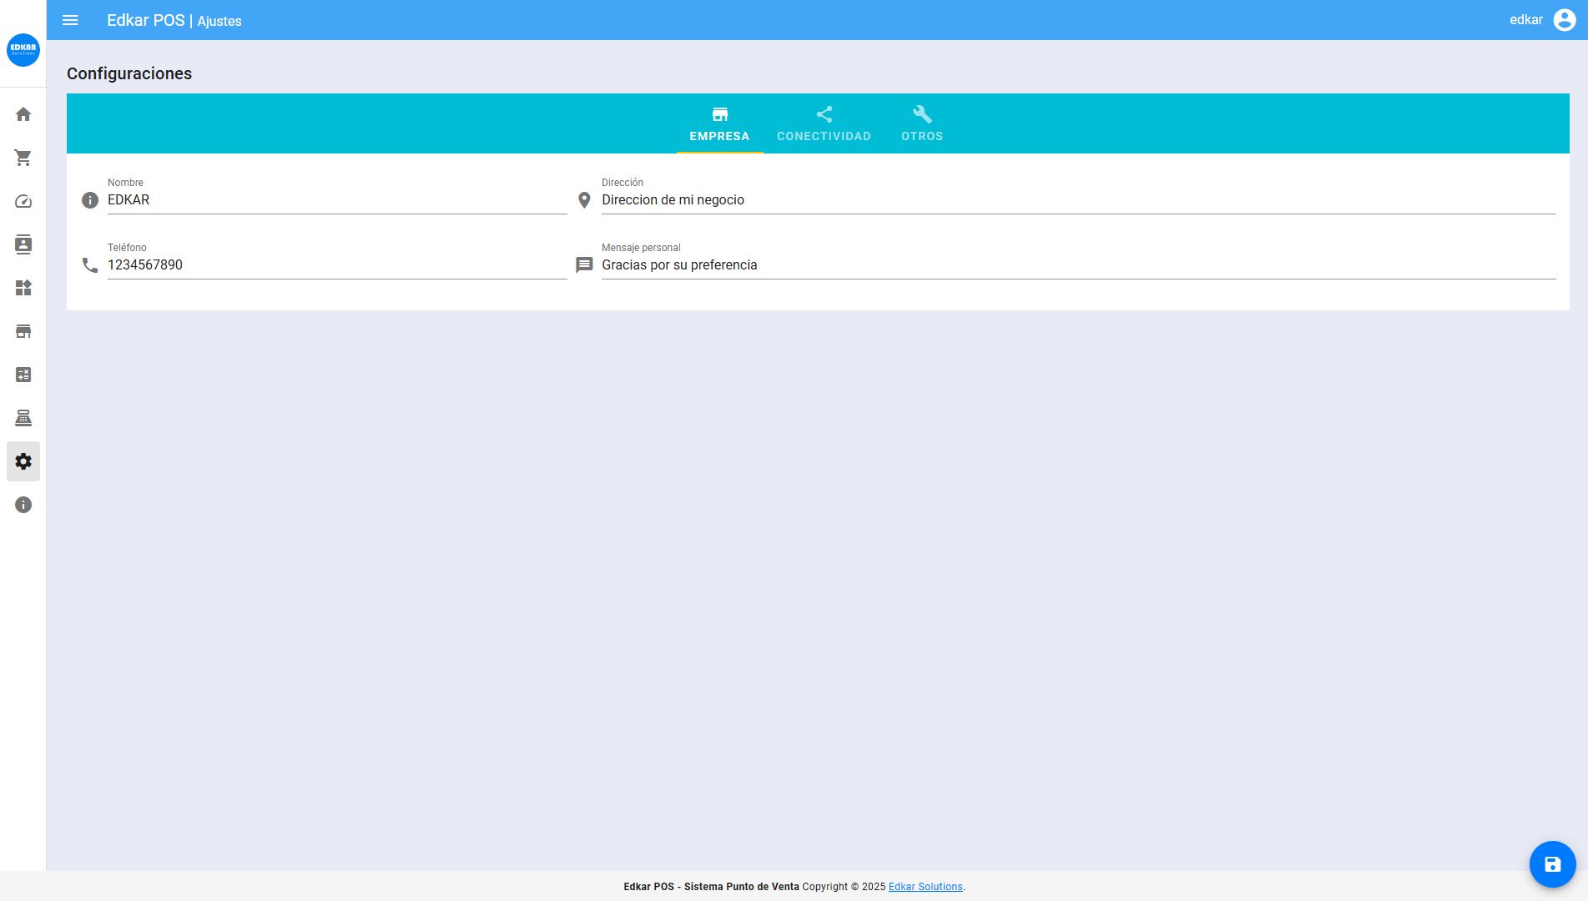Select the Empresa tab

click(x=719, y=123)
